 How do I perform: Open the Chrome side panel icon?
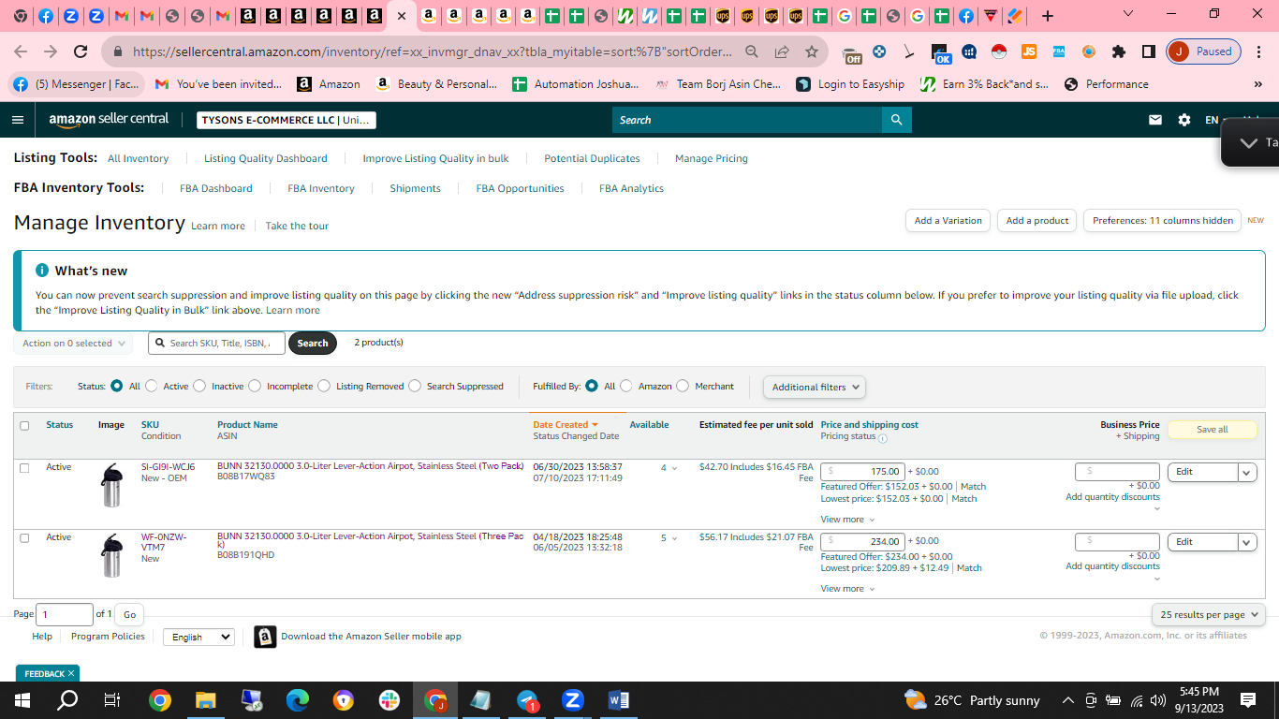pos(1148,51)
